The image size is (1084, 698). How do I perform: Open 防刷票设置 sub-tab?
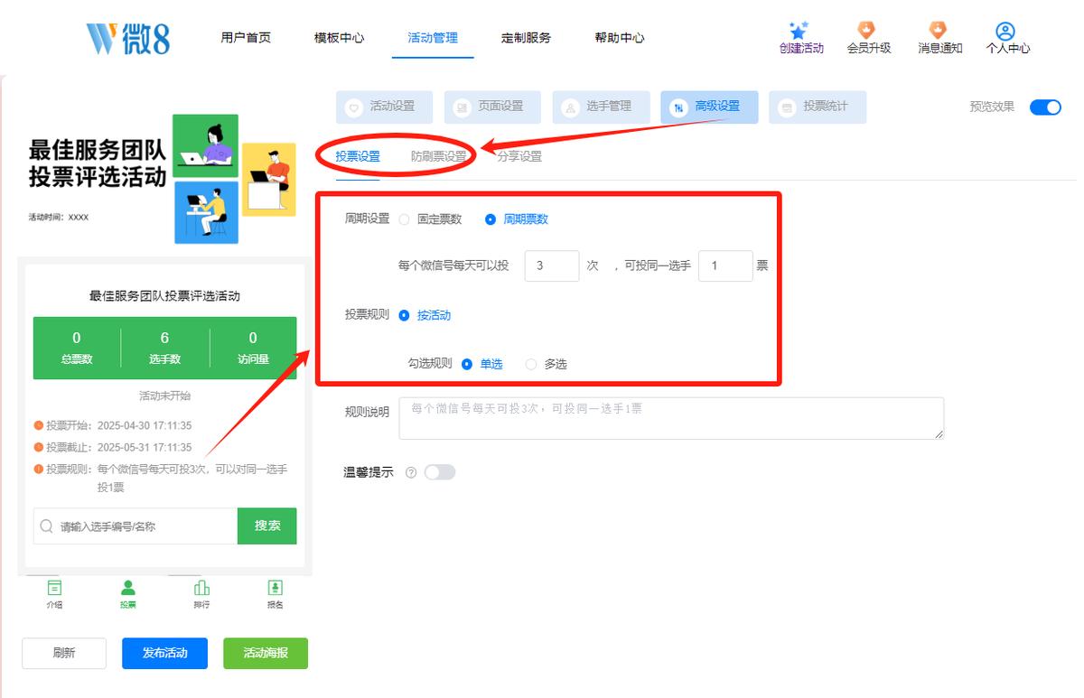(439, 156)
